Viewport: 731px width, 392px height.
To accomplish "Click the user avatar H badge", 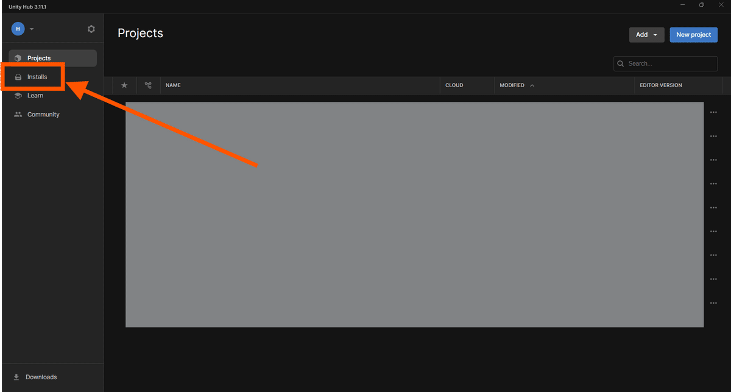I will pos(17,28).
